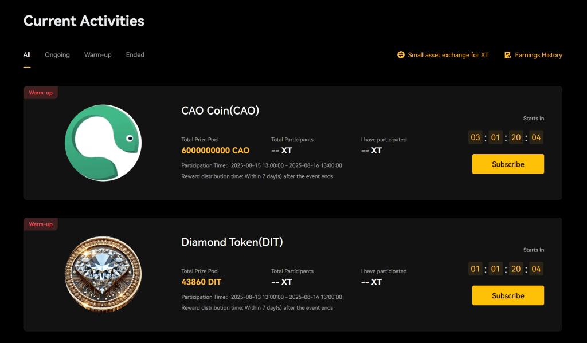Click the 43860 DIT prize pool amount
Screen dimensions: 587x343
[x=201, y=282]
